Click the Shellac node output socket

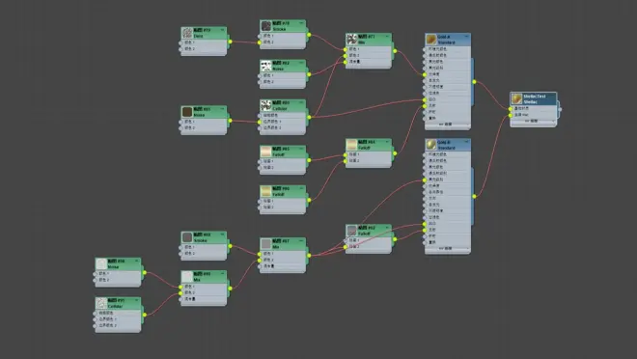tap(560, 109)
